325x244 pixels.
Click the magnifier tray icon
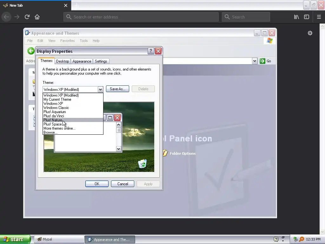point(302,239)
